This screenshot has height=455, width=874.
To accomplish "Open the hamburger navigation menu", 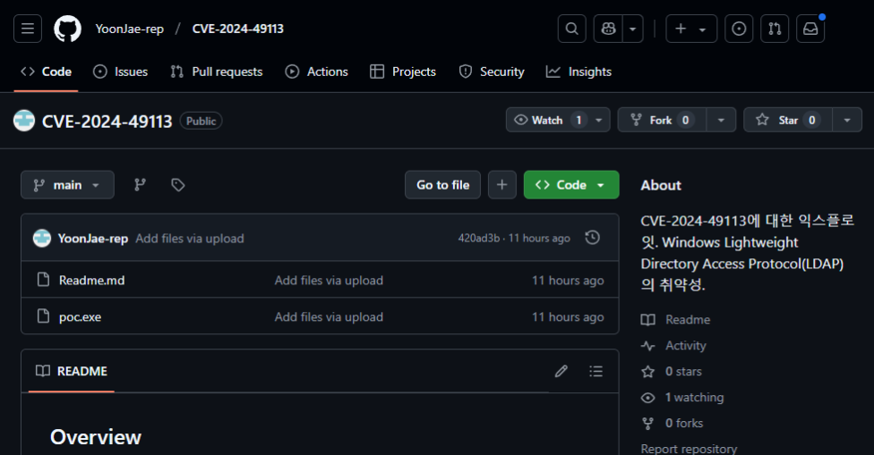I will coord(28,29).
